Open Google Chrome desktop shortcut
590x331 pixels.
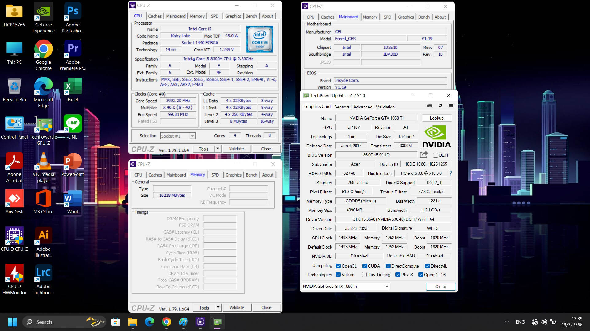43,55
